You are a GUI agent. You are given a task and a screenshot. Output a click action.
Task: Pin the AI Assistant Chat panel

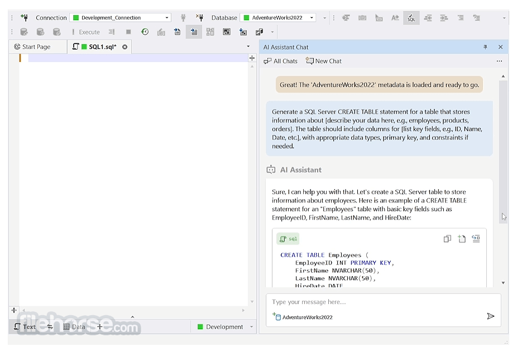[485, 47]
